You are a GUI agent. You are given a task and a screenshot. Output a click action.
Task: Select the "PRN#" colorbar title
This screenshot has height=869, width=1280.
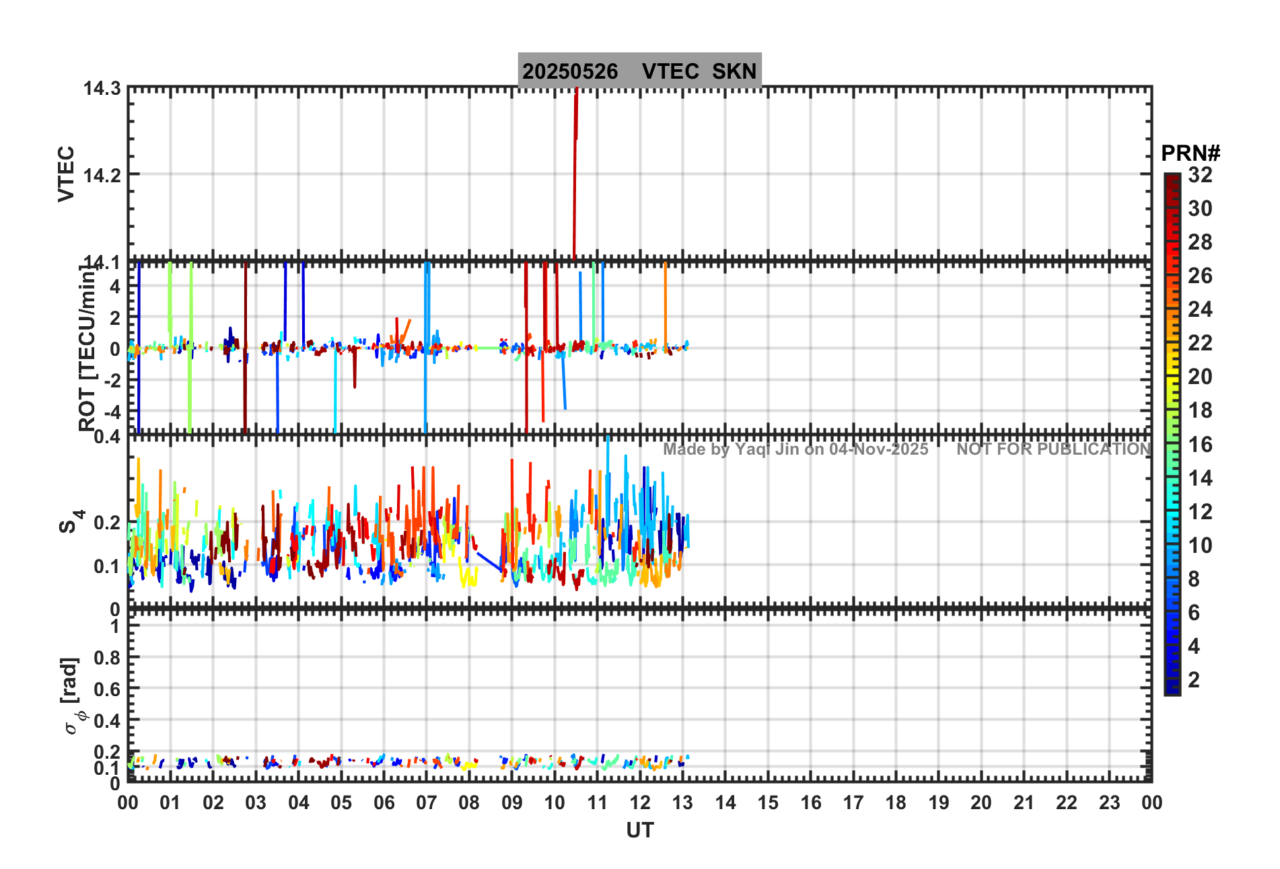click(1190, 153)
